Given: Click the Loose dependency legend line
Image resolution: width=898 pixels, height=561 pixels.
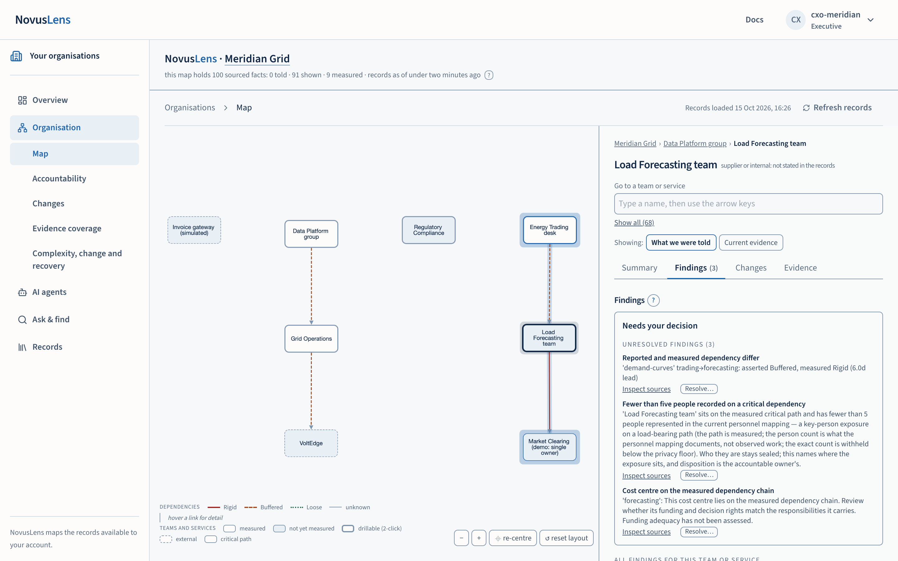Looking at the screenshot, I should pos(297,507).
